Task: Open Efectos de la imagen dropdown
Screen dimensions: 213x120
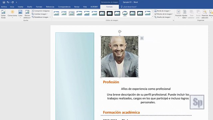Action: pyautogui.click(x=164, y=14)
